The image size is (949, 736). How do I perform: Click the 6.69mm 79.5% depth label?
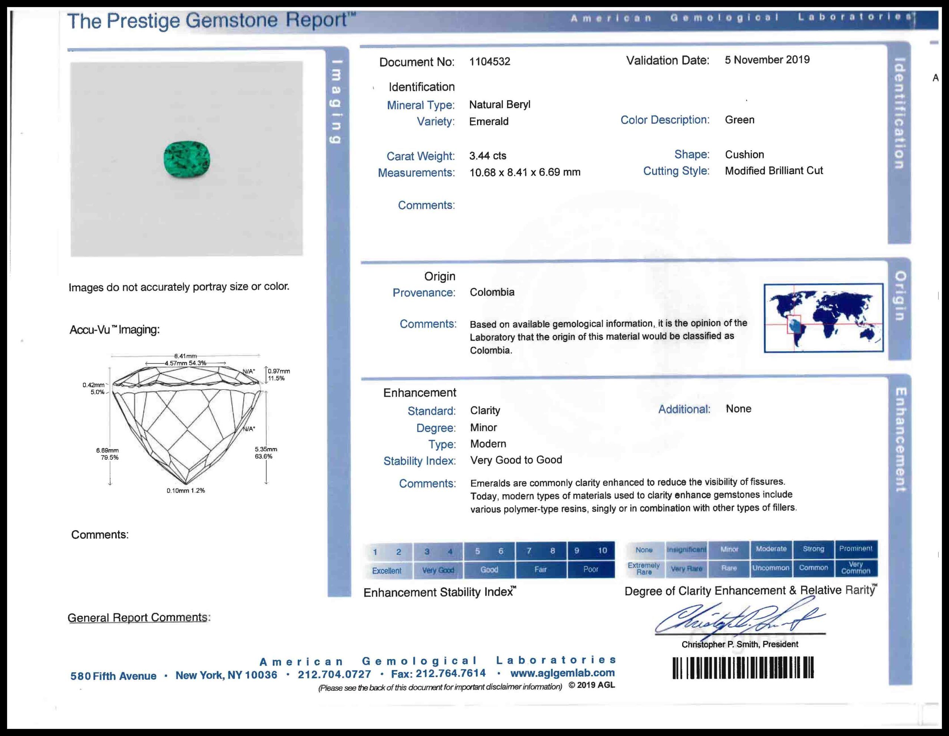(108, 454)
